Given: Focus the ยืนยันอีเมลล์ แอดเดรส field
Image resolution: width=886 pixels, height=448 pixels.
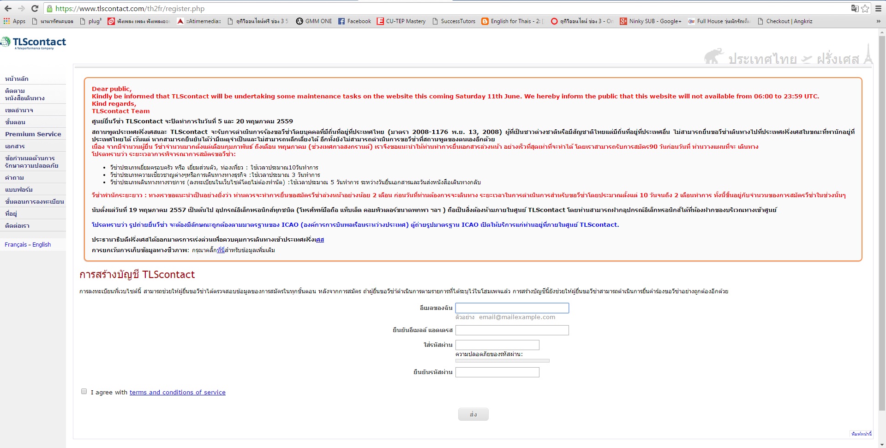Looking at the screenshot, I should point(512,330).
